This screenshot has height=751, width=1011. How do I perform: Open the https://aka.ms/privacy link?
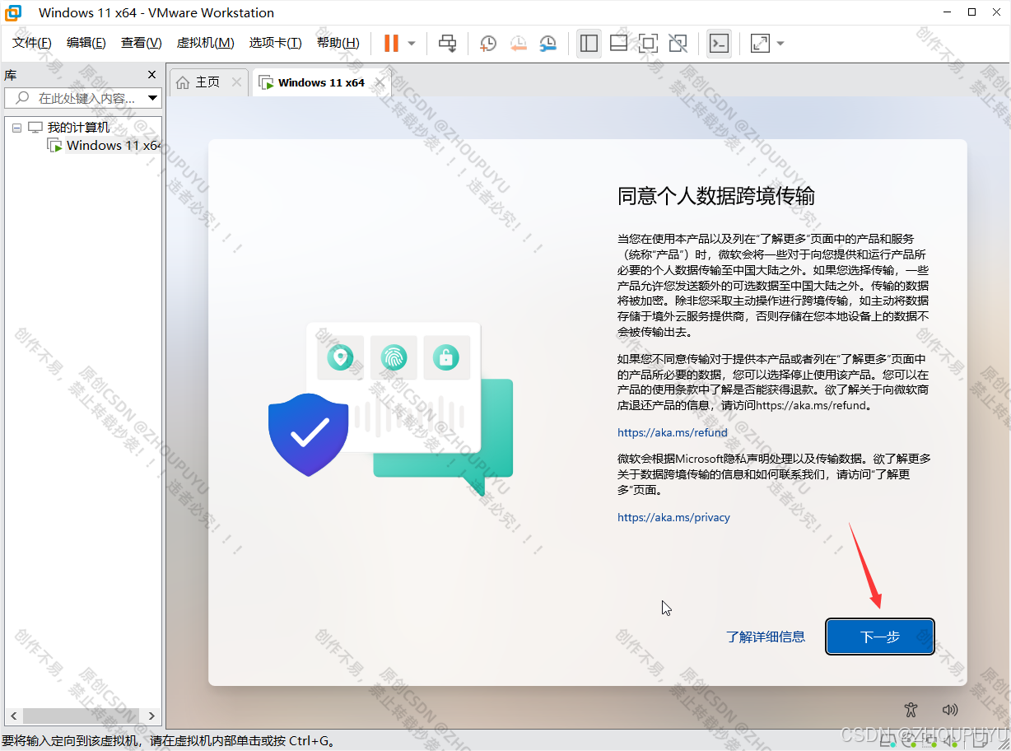pyautogui.click(x=673, y=517)
